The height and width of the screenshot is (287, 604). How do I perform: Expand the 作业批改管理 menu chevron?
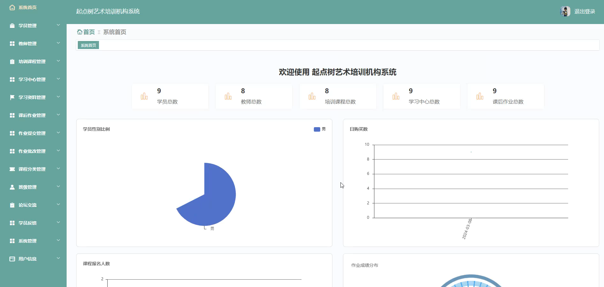coord(58,151)
